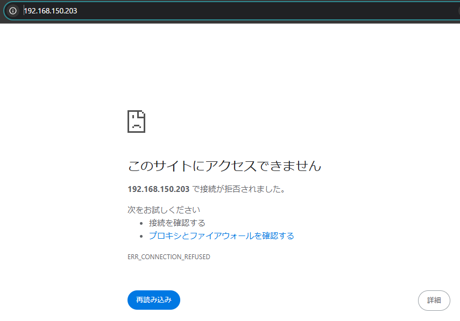The image size is (460, 321).
Task: Click the ERR_CONNECTION_REFUSED error code
Action: tap(168, 257)
